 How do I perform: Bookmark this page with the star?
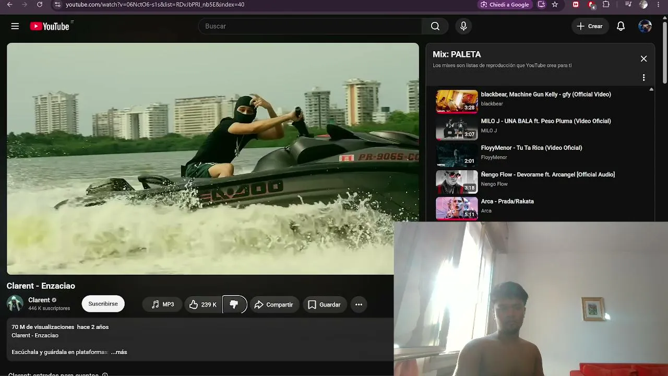point(555,5)
